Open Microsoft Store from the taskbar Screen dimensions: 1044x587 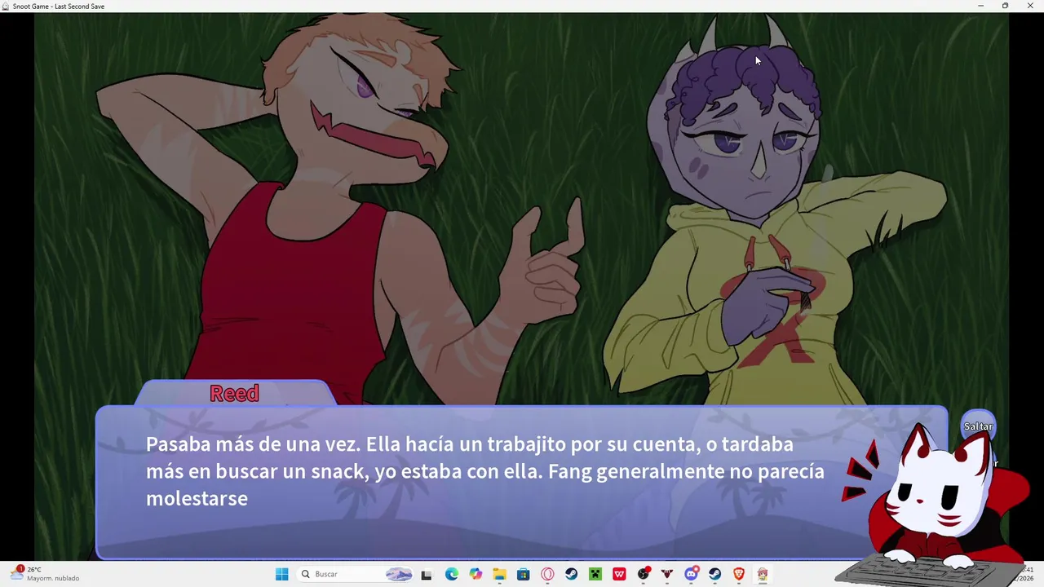pos(524,574)
